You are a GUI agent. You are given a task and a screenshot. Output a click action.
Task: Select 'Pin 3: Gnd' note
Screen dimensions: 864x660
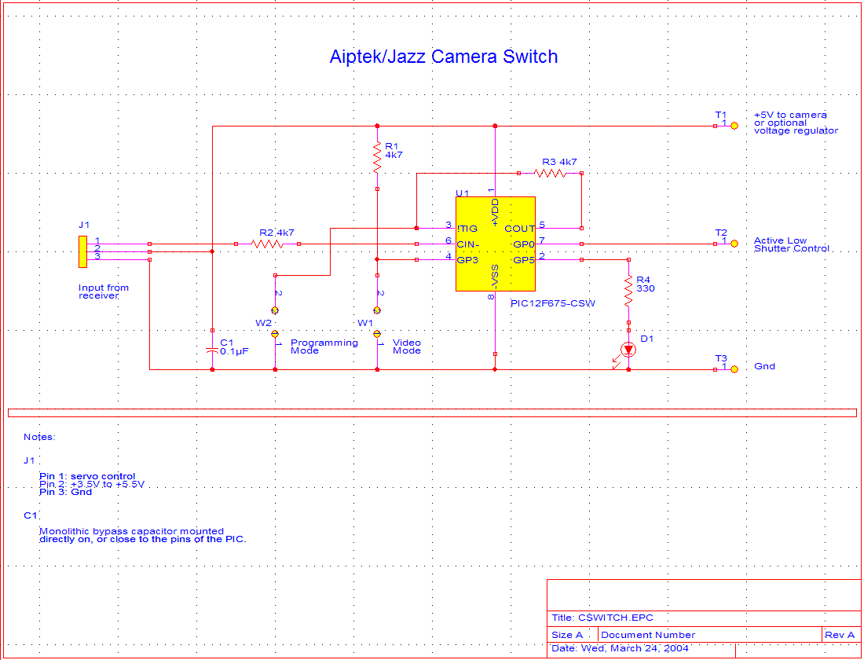point(65,492)
